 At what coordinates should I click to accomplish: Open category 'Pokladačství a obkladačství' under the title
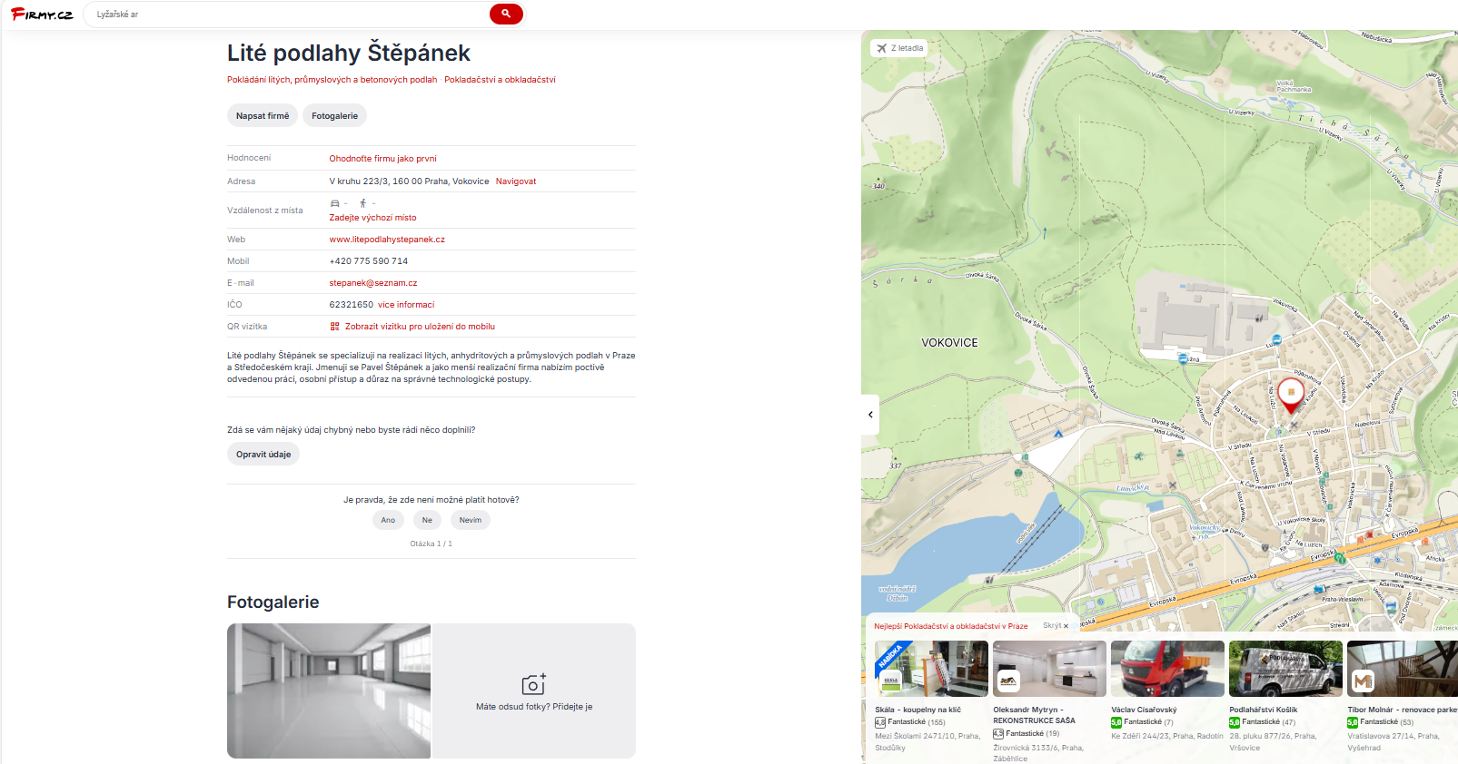(500, 80)
